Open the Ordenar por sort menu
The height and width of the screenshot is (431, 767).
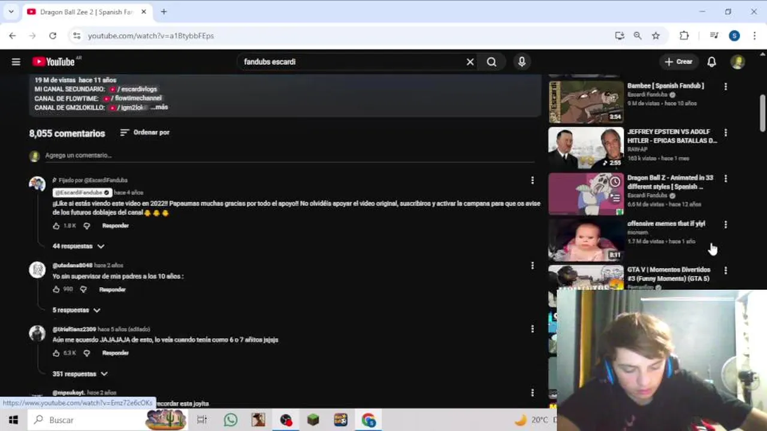coord(145,132)
